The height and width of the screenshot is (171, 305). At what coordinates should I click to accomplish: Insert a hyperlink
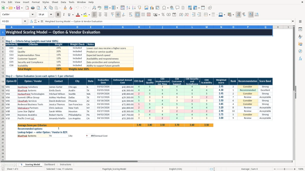tap(172, 8)
